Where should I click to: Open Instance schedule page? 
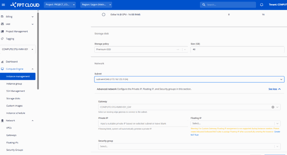[x=16, y=113]
